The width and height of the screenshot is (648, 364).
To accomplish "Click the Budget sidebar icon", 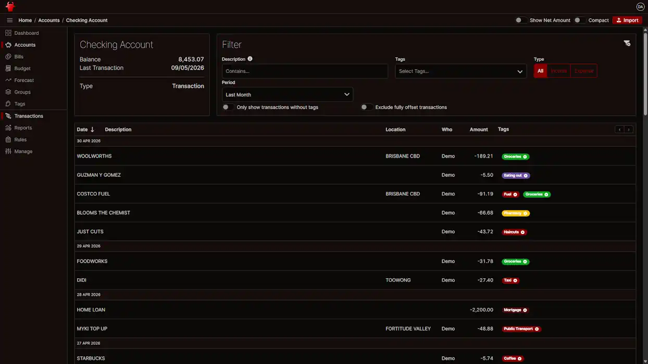I will 8,68.
